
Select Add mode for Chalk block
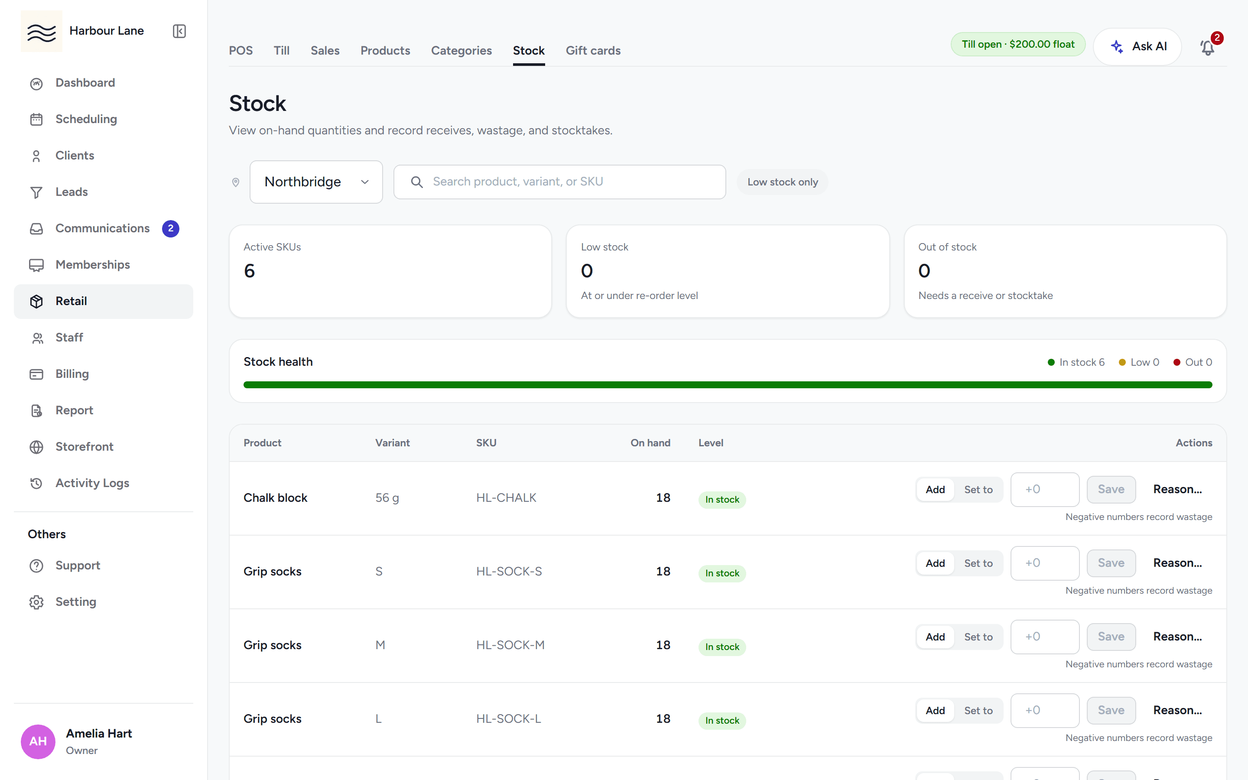click(x=935, y=490)
